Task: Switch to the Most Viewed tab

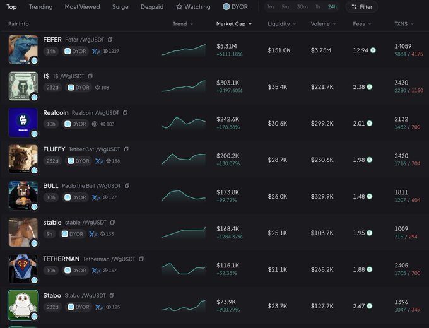Action: click(83, 6)
